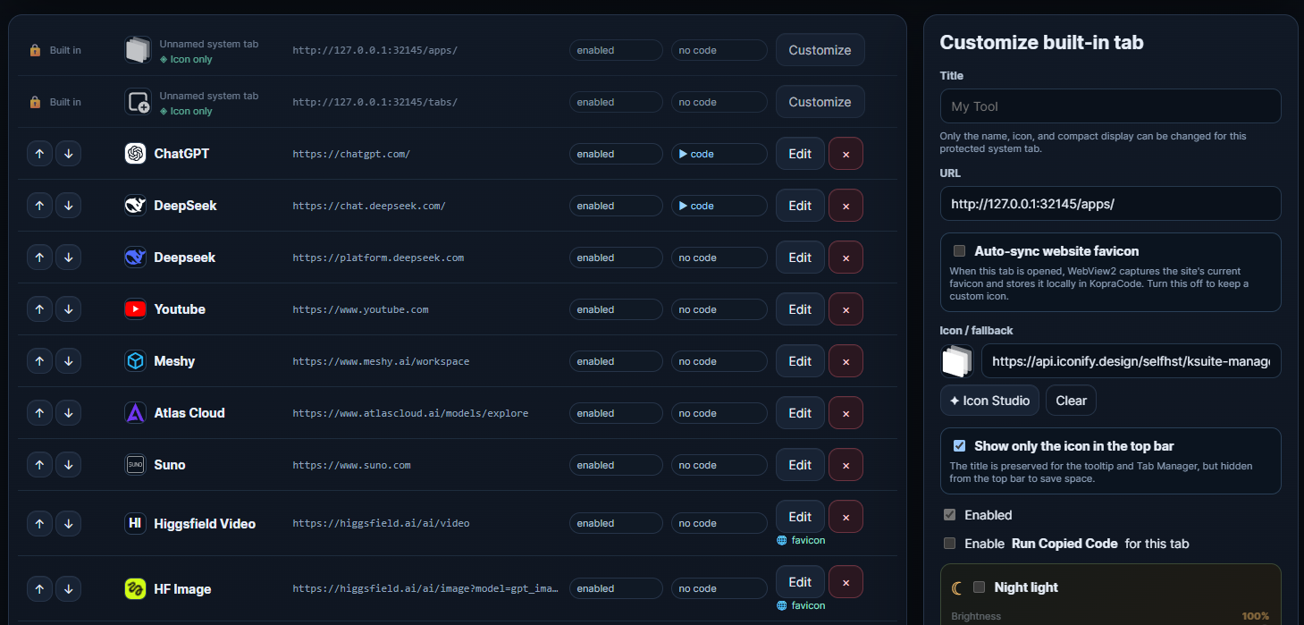The height and width of the screenshot is (625, 1304).
Task: Turn on the Night light checkbox
Action: click(x=979, y=587)
